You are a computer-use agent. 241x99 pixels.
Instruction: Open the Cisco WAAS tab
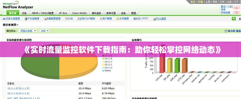pyautogui.click(x=79, y=13)
